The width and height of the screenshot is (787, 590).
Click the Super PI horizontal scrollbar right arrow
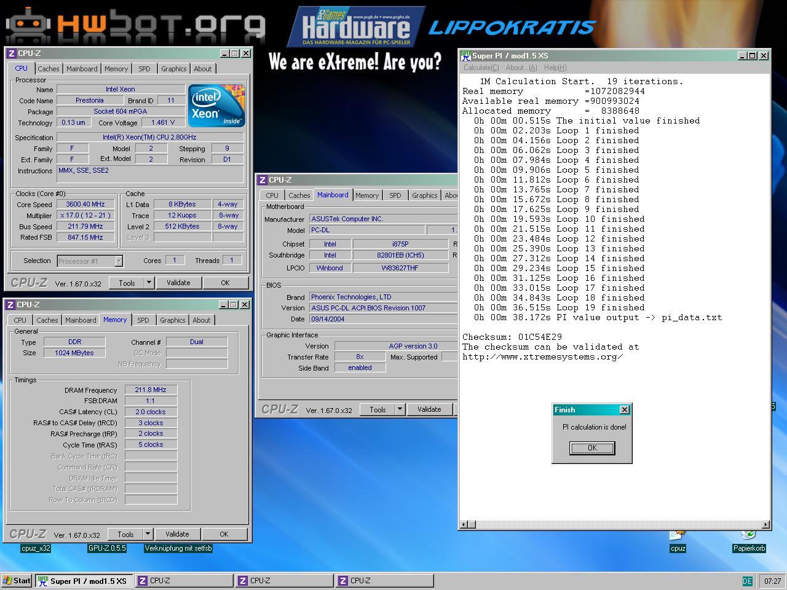coord(765,524)
